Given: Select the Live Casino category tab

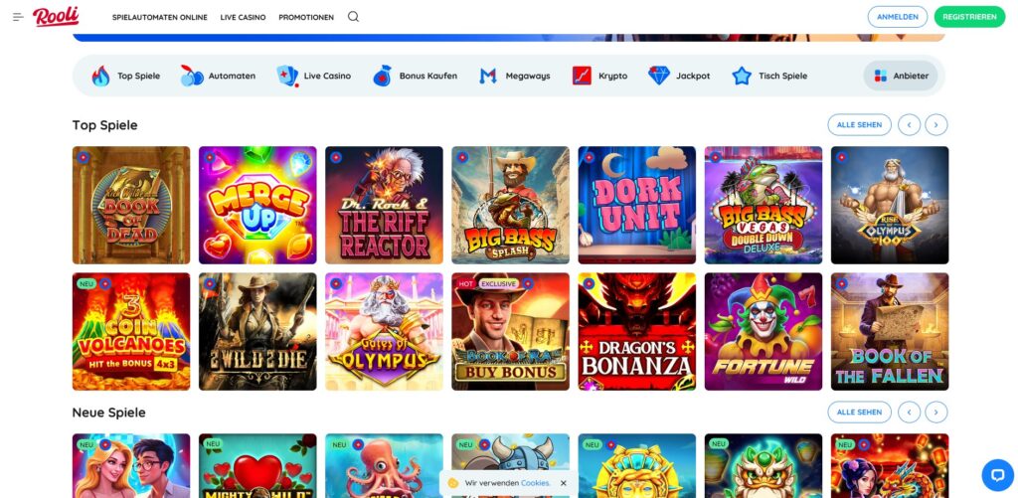Looking at the screenshot, I should click(313, 76).
